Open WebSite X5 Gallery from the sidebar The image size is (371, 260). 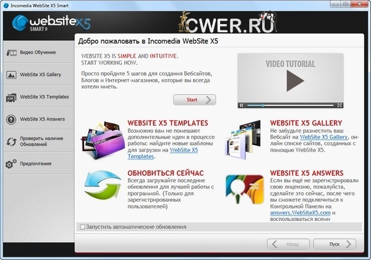pyautogui.click(x=39, y=75)
